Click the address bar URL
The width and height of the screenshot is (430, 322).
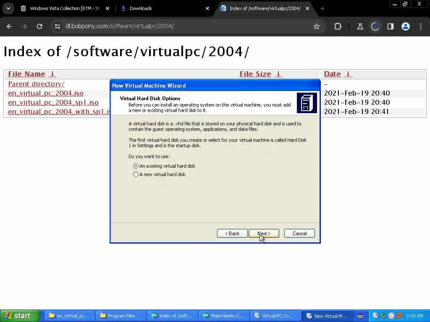point(120,26)
